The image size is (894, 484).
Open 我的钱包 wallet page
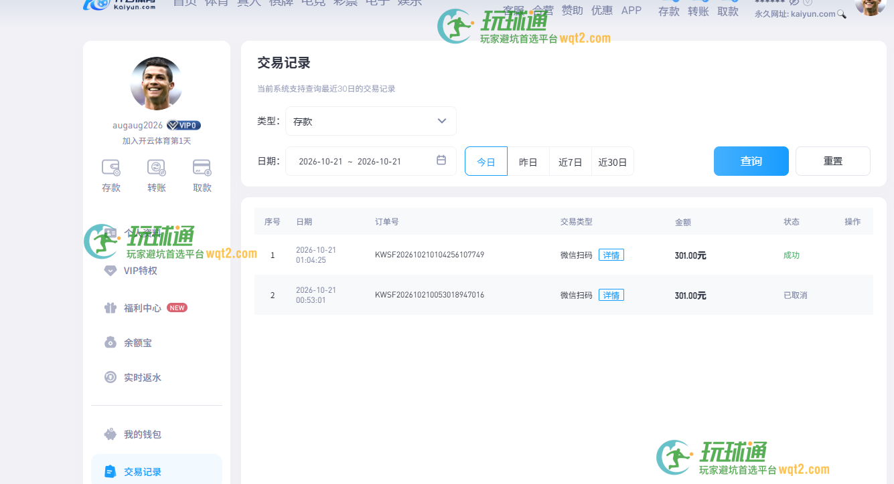133,435
